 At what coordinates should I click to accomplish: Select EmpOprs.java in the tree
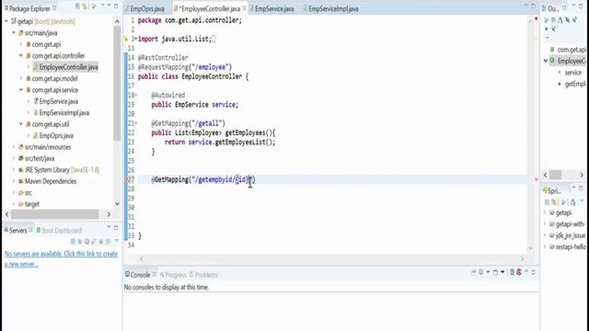coord(56,135)
